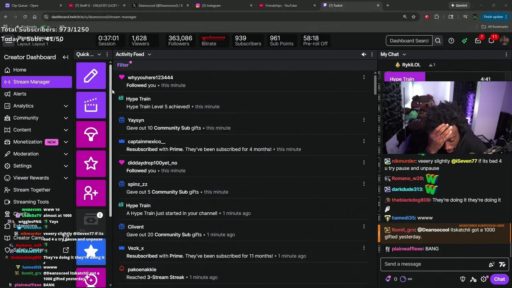Open chat settings gear icon

click(484, 279)
